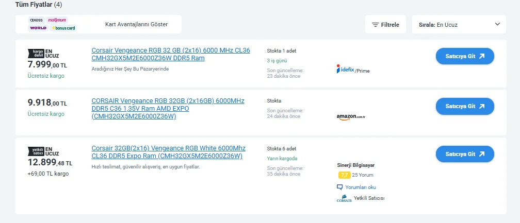
Task: Click the Sinerji Bilgisayar seller name
Action: click(356, 165)
